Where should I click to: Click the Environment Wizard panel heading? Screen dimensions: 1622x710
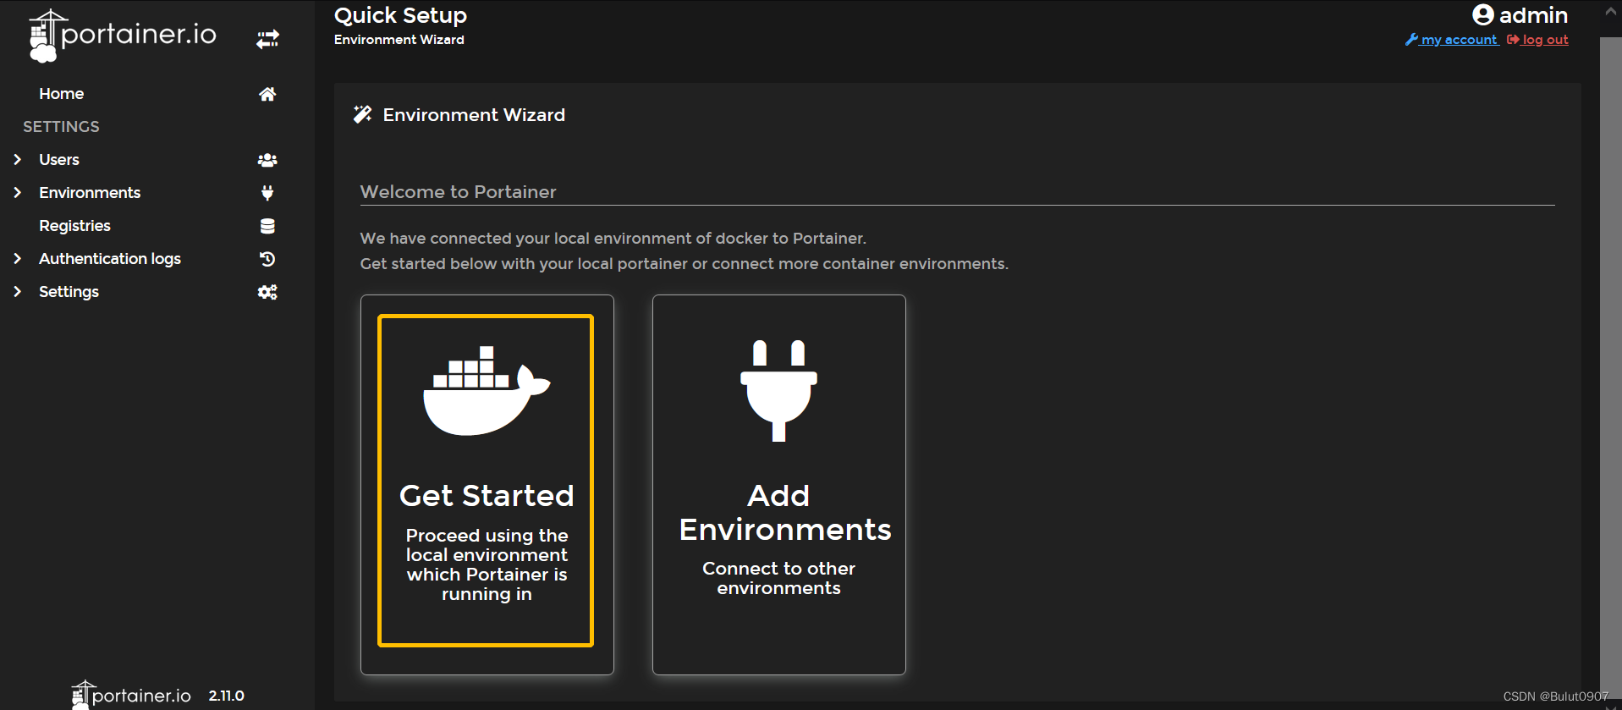click(x=474, y=115)
